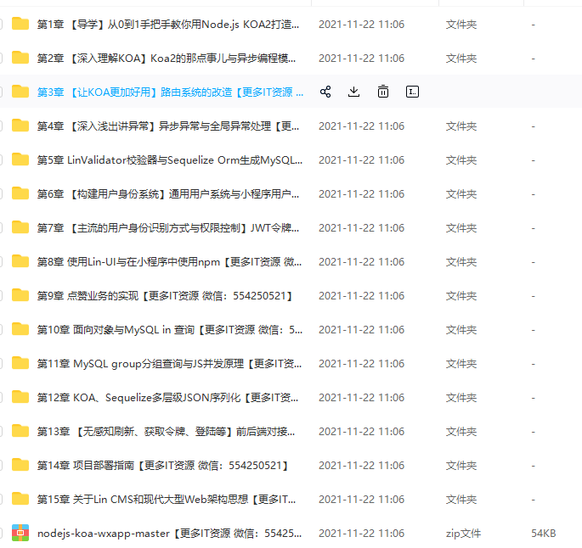
Task: Click the folder icon of 第10章 面向对象与MySQL
Action: (20, 329)
